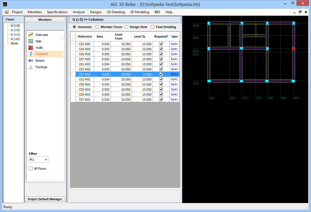The image size is (311, 212).
Task: Toggle Required checkbox for C03-R03
Action: (x=161, y=84)
